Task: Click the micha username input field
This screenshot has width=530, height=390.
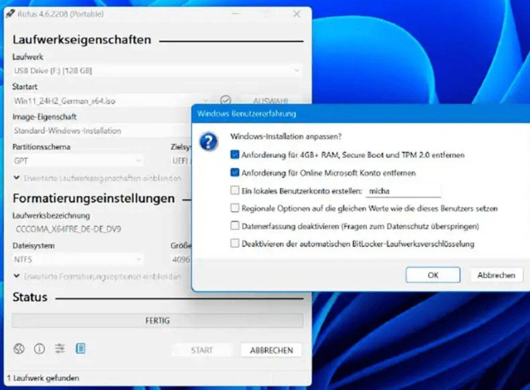Action: [x=403, y=190]
